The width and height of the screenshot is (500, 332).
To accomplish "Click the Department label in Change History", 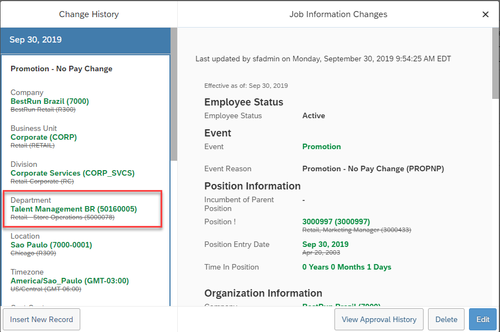I will click(x=30, y=201).
